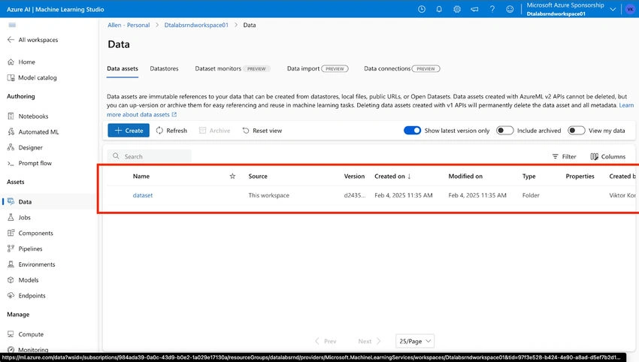Collapse the hamburger navigation menu

[12, 25]
